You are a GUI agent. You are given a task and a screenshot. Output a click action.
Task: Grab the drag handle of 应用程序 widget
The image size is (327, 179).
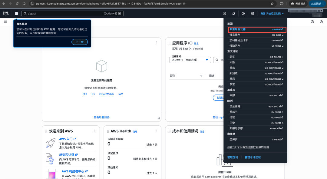point(170,43)
